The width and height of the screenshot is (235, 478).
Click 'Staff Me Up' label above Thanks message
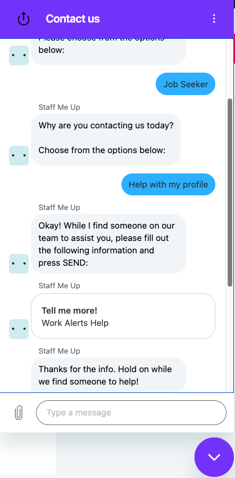(x=60, y=351)
